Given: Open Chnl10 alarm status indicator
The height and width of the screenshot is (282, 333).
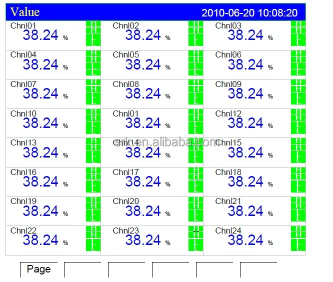Looking at the screenshot, I should click(93, 121).
